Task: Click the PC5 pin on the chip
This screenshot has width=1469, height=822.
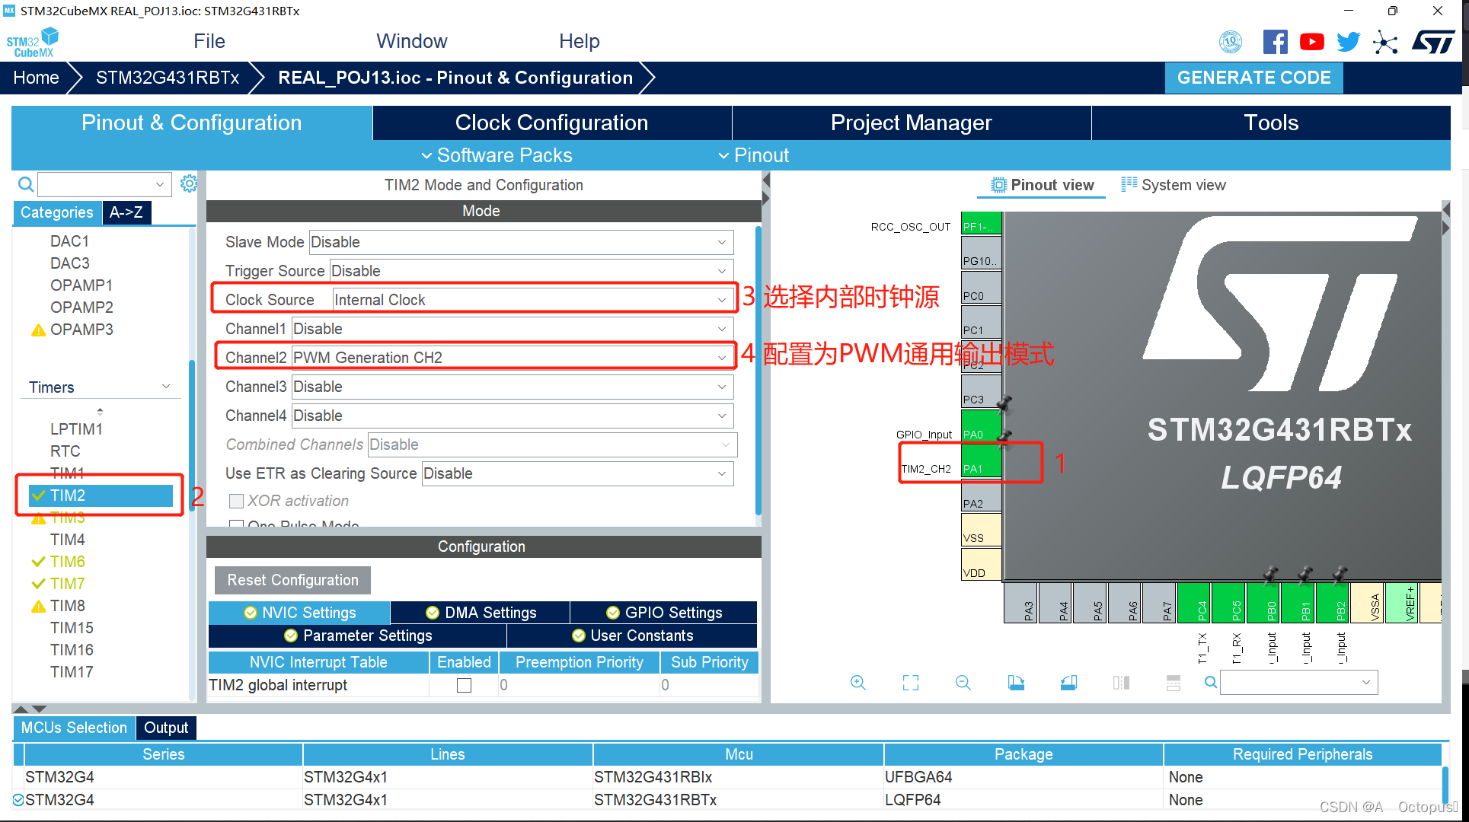Action: (x=1228, y=603)
